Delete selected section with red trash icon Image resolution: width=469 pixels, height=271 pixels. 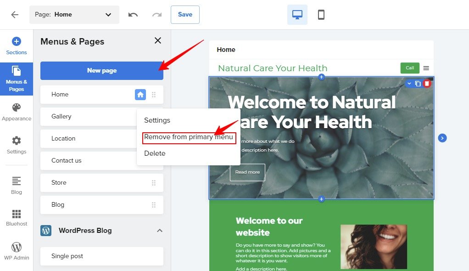coord(427,84)
